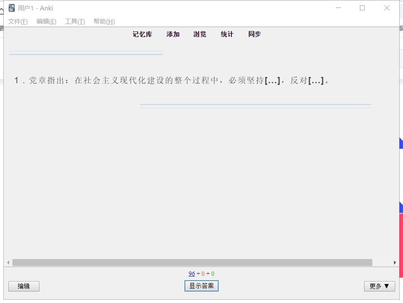Open the 帮助(H) menu
Viewport: 403px width, 303px height.
point(104,21)
